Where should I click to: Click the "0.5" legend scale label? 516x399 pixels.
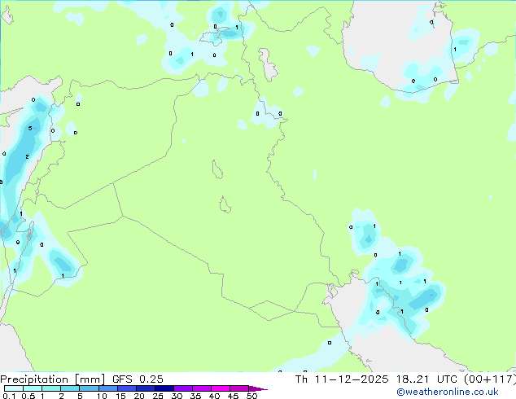[x=28, y=396]
